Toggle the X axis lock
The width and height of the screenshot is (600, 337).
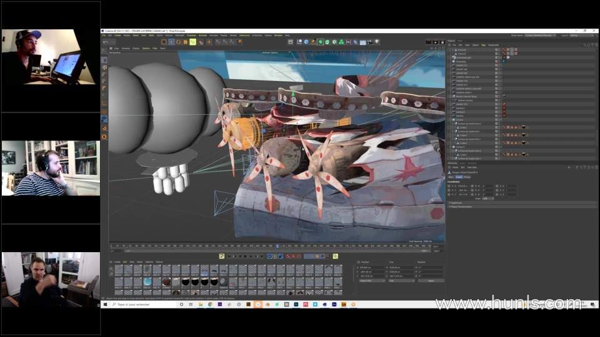217,42
